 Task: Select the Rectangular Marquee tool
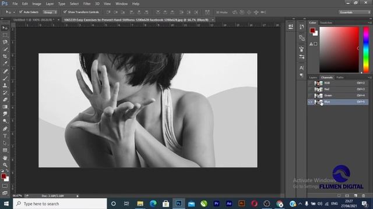(5, 35)
